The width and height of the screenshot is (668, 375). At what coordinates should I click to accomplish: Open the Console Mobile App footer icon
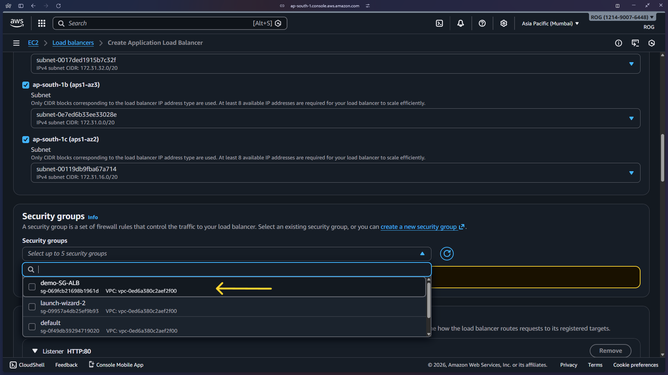[x=91, y=365]
